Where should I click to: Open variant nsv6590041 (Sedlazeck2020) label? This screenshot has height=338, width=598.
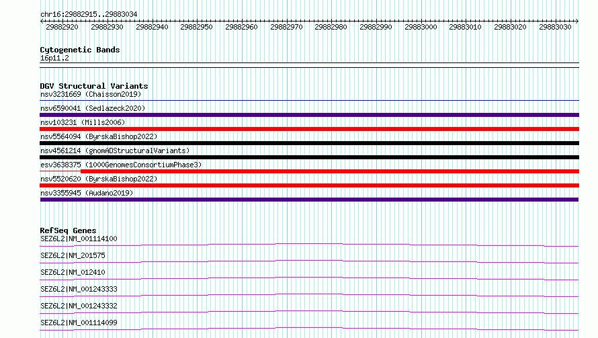[93, 108]
